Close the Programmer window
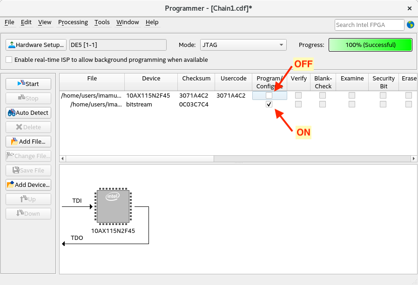418x285 pixels. pos(410,8)
